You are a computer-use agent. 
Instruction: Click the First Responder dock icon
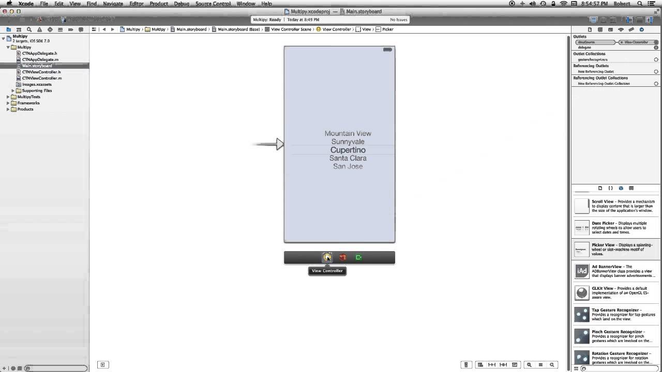coord(342,257)
